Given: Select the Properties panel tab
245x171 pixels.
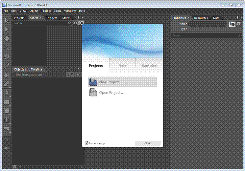Looking at the screenshot, I should click(x=179, y=18).
